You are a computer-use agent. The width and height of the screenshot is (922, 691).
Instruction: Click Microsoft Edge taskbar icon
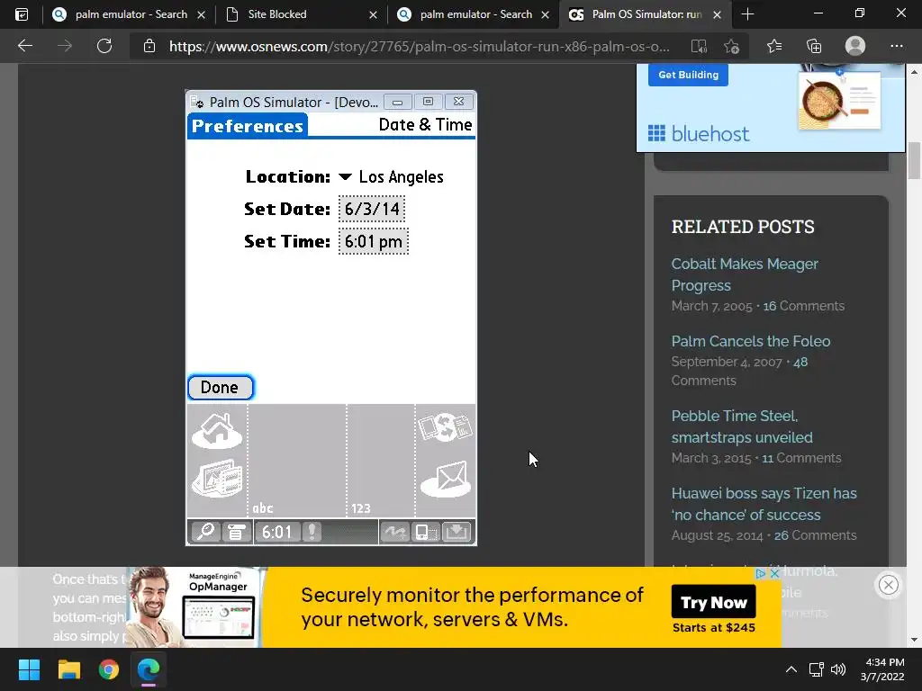(149, 669)
